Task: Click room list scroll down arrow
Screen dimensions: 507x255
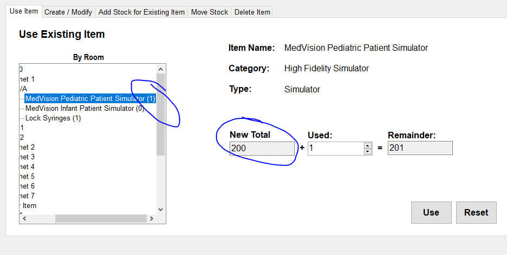Action: pyautogui.click(x=161, y=210)
